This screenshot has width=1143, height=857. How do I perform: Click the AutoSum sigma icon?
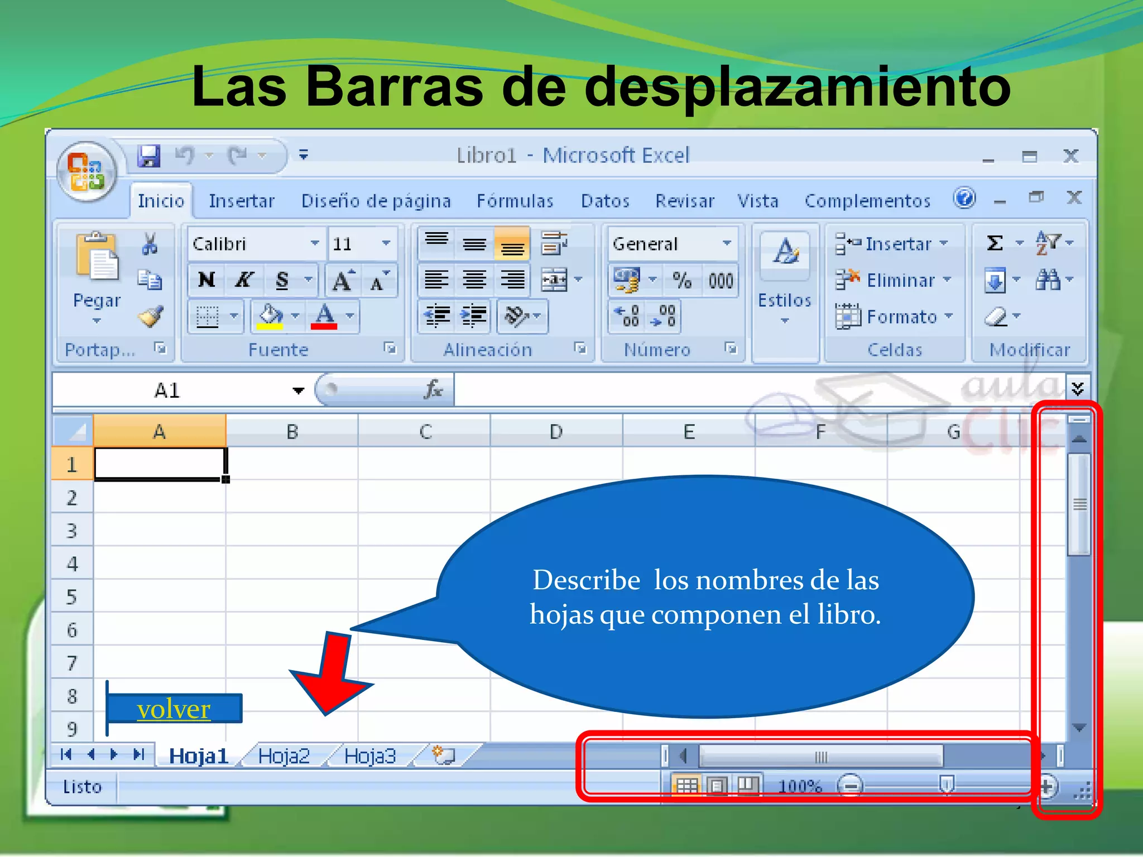995,243
